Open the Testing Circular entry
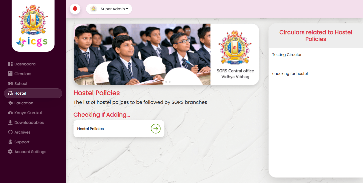The image size is (363, 183). tap(287, 55)
